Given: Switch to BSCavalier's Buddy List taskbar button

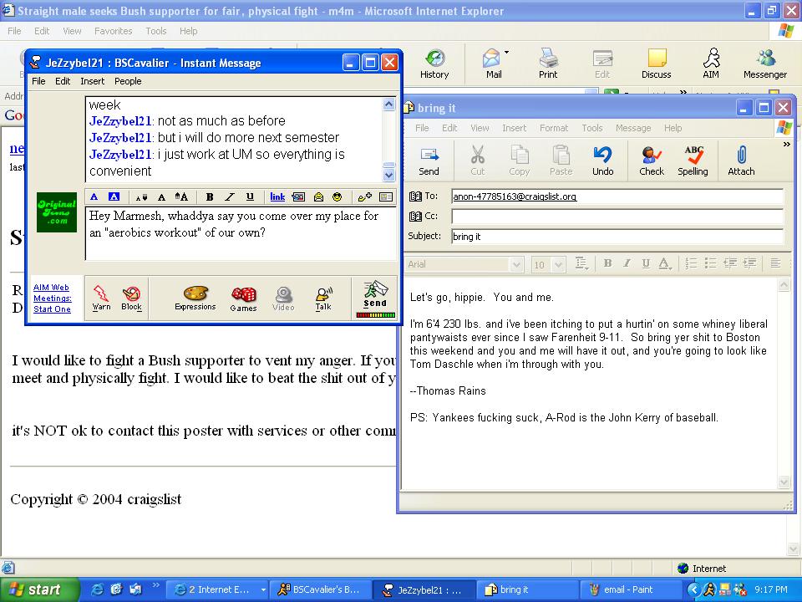Looking at the screenshot, I should [x=321, y=589].
